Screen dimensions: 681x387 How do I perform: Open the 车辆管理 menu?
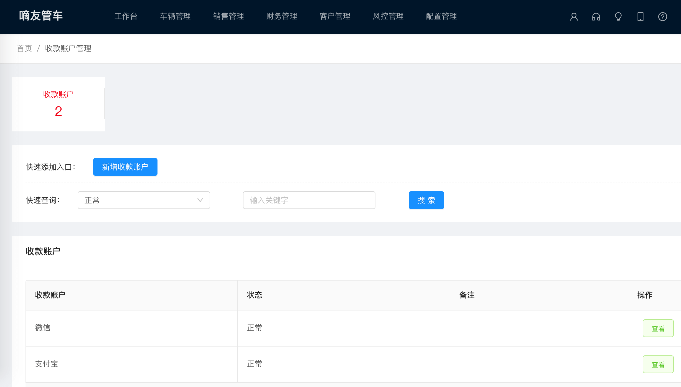pyautogui.click(x=175, y=16)
